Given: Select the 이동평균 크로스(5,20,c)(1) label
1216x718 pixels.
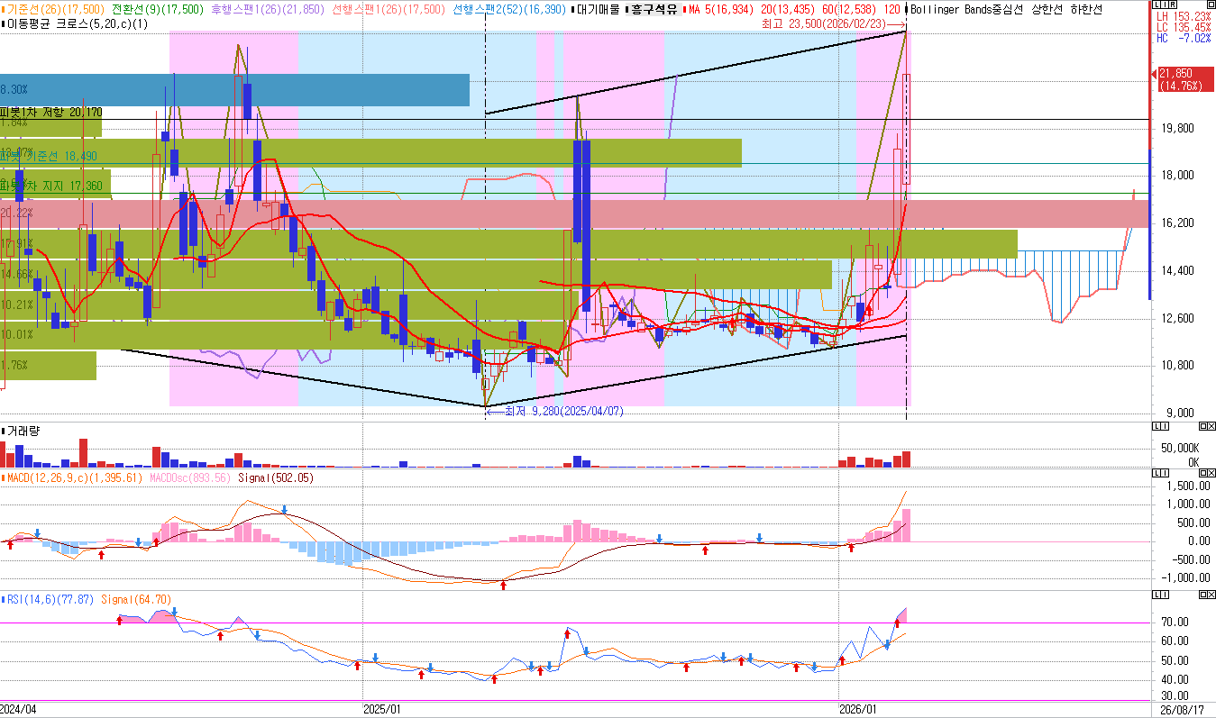Looking at the screenshot, I should click(x=76, y=23).
